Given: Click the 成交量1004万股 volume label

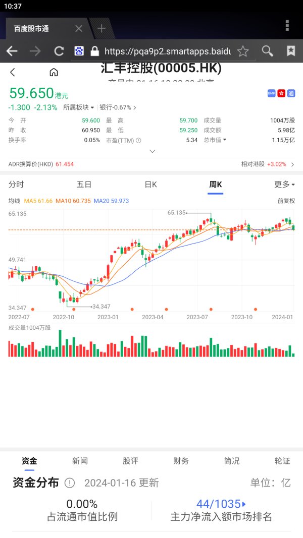Looking at the screenshot, I should click(30, 328).
